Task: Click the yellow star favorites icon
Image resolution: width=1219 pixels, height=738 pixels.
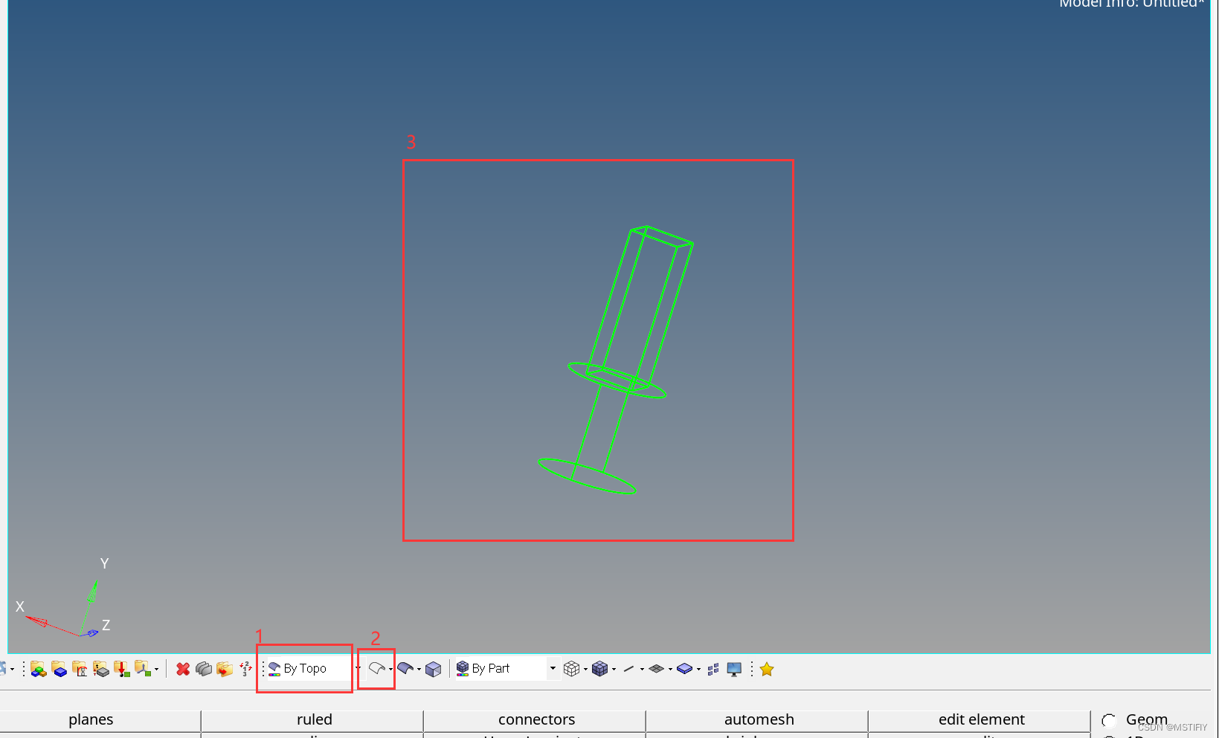Action: click(x=767, y=669)
